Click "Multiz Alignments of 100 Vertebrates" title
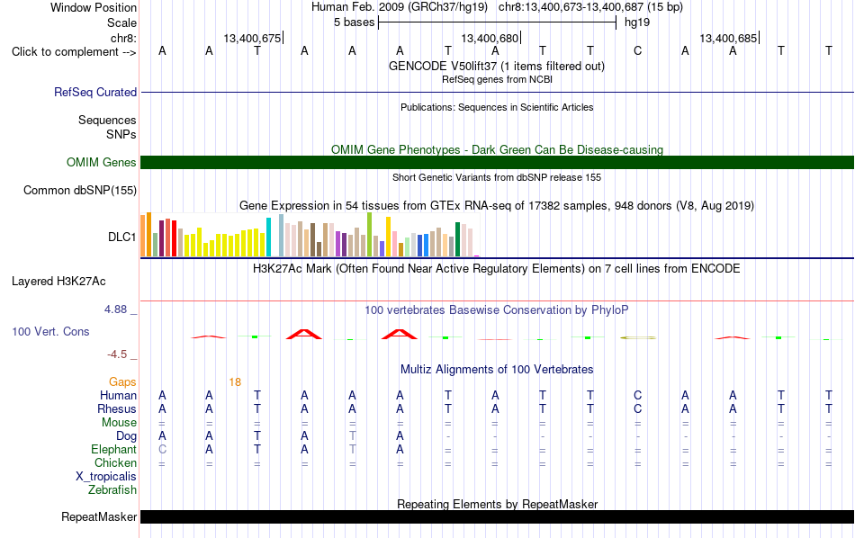 click(497, 370)
